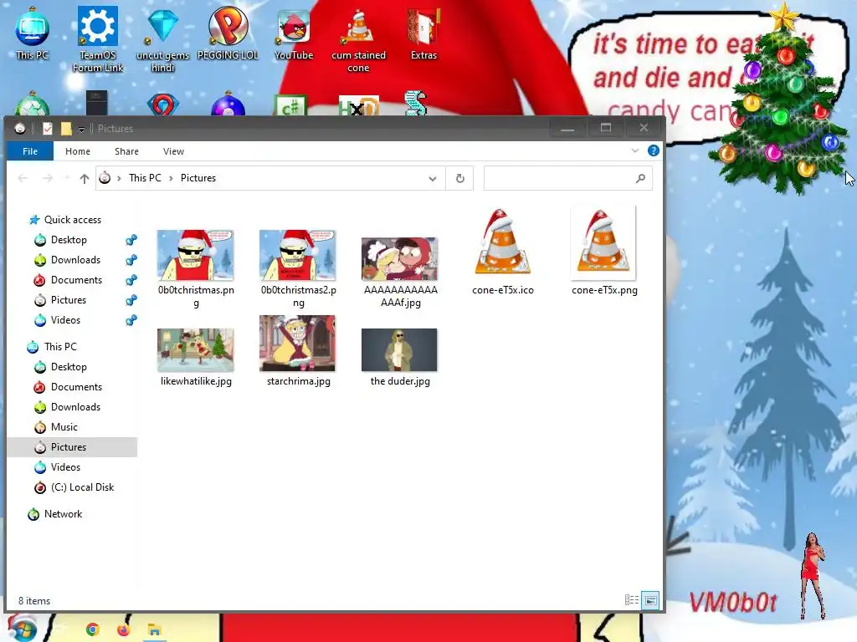The width and height of the screenshot is (857, 642).
Task: Open the PEGGING LOL desktop shortcut
Action: coord(228,33)
